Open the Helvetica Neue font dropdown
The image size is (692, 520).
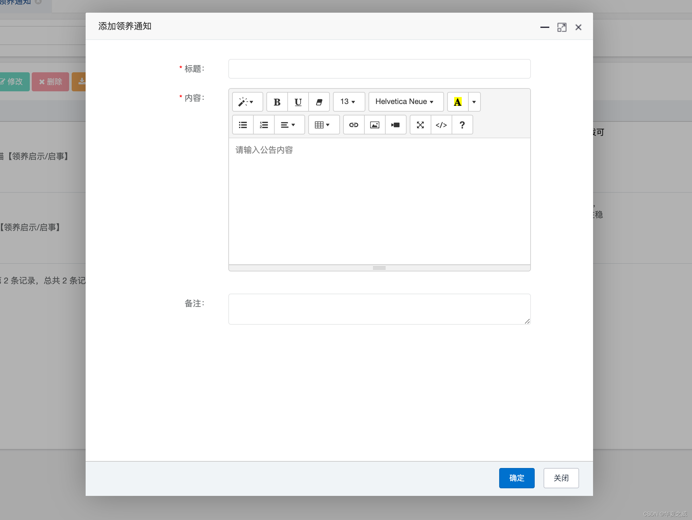point(406,102)
